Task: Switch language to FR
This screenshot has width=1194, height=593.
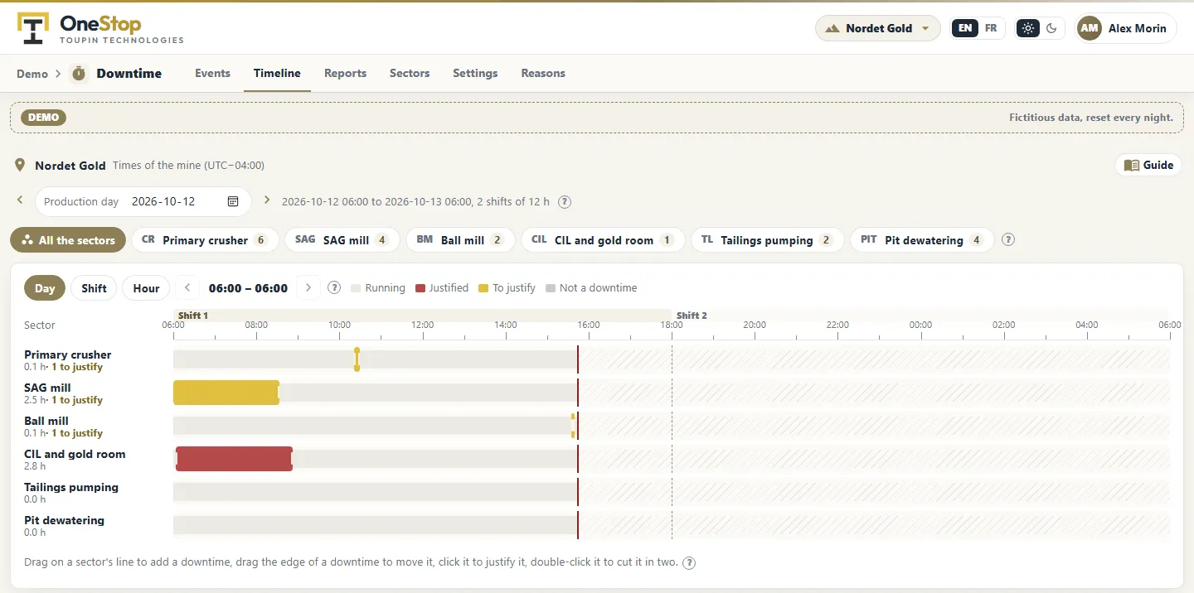Action: point(991,28)
